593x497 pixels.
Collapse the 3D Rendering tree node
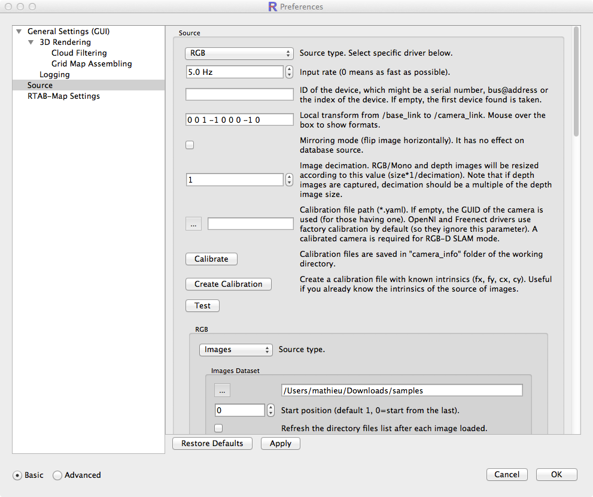[31, 42]
